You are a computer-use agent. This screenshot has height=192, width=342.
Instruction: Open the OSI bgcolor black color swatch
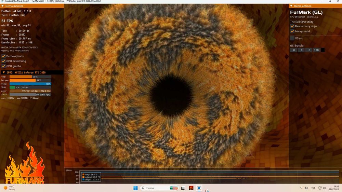pyautogui.click(x=323, y=50)
